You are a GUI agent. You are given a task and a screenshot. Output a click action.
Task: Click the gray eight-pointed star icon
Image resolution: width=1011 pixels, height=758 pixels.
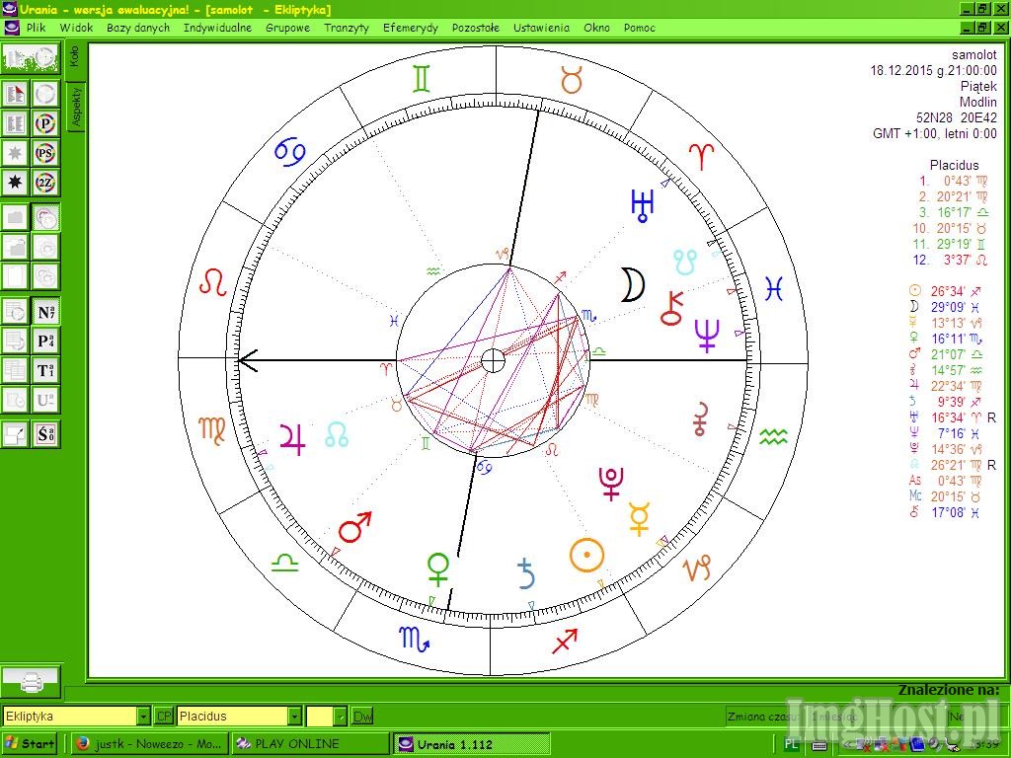tap(16, 153)
